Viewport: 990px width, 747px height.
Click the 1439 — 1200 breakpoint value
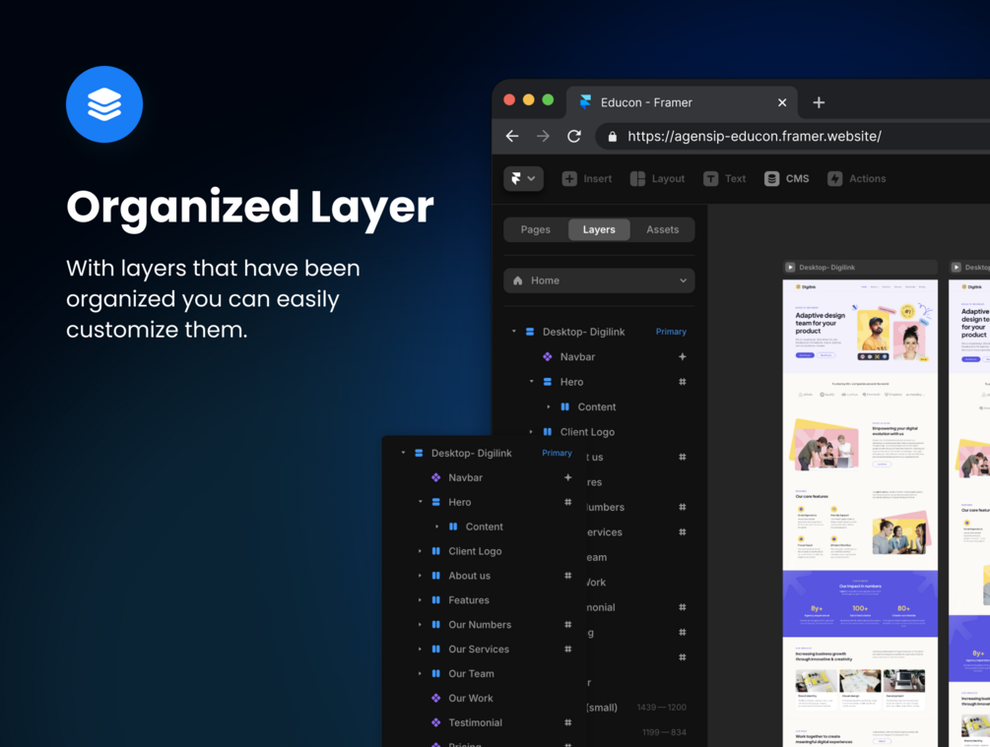(x=662, y=708)
